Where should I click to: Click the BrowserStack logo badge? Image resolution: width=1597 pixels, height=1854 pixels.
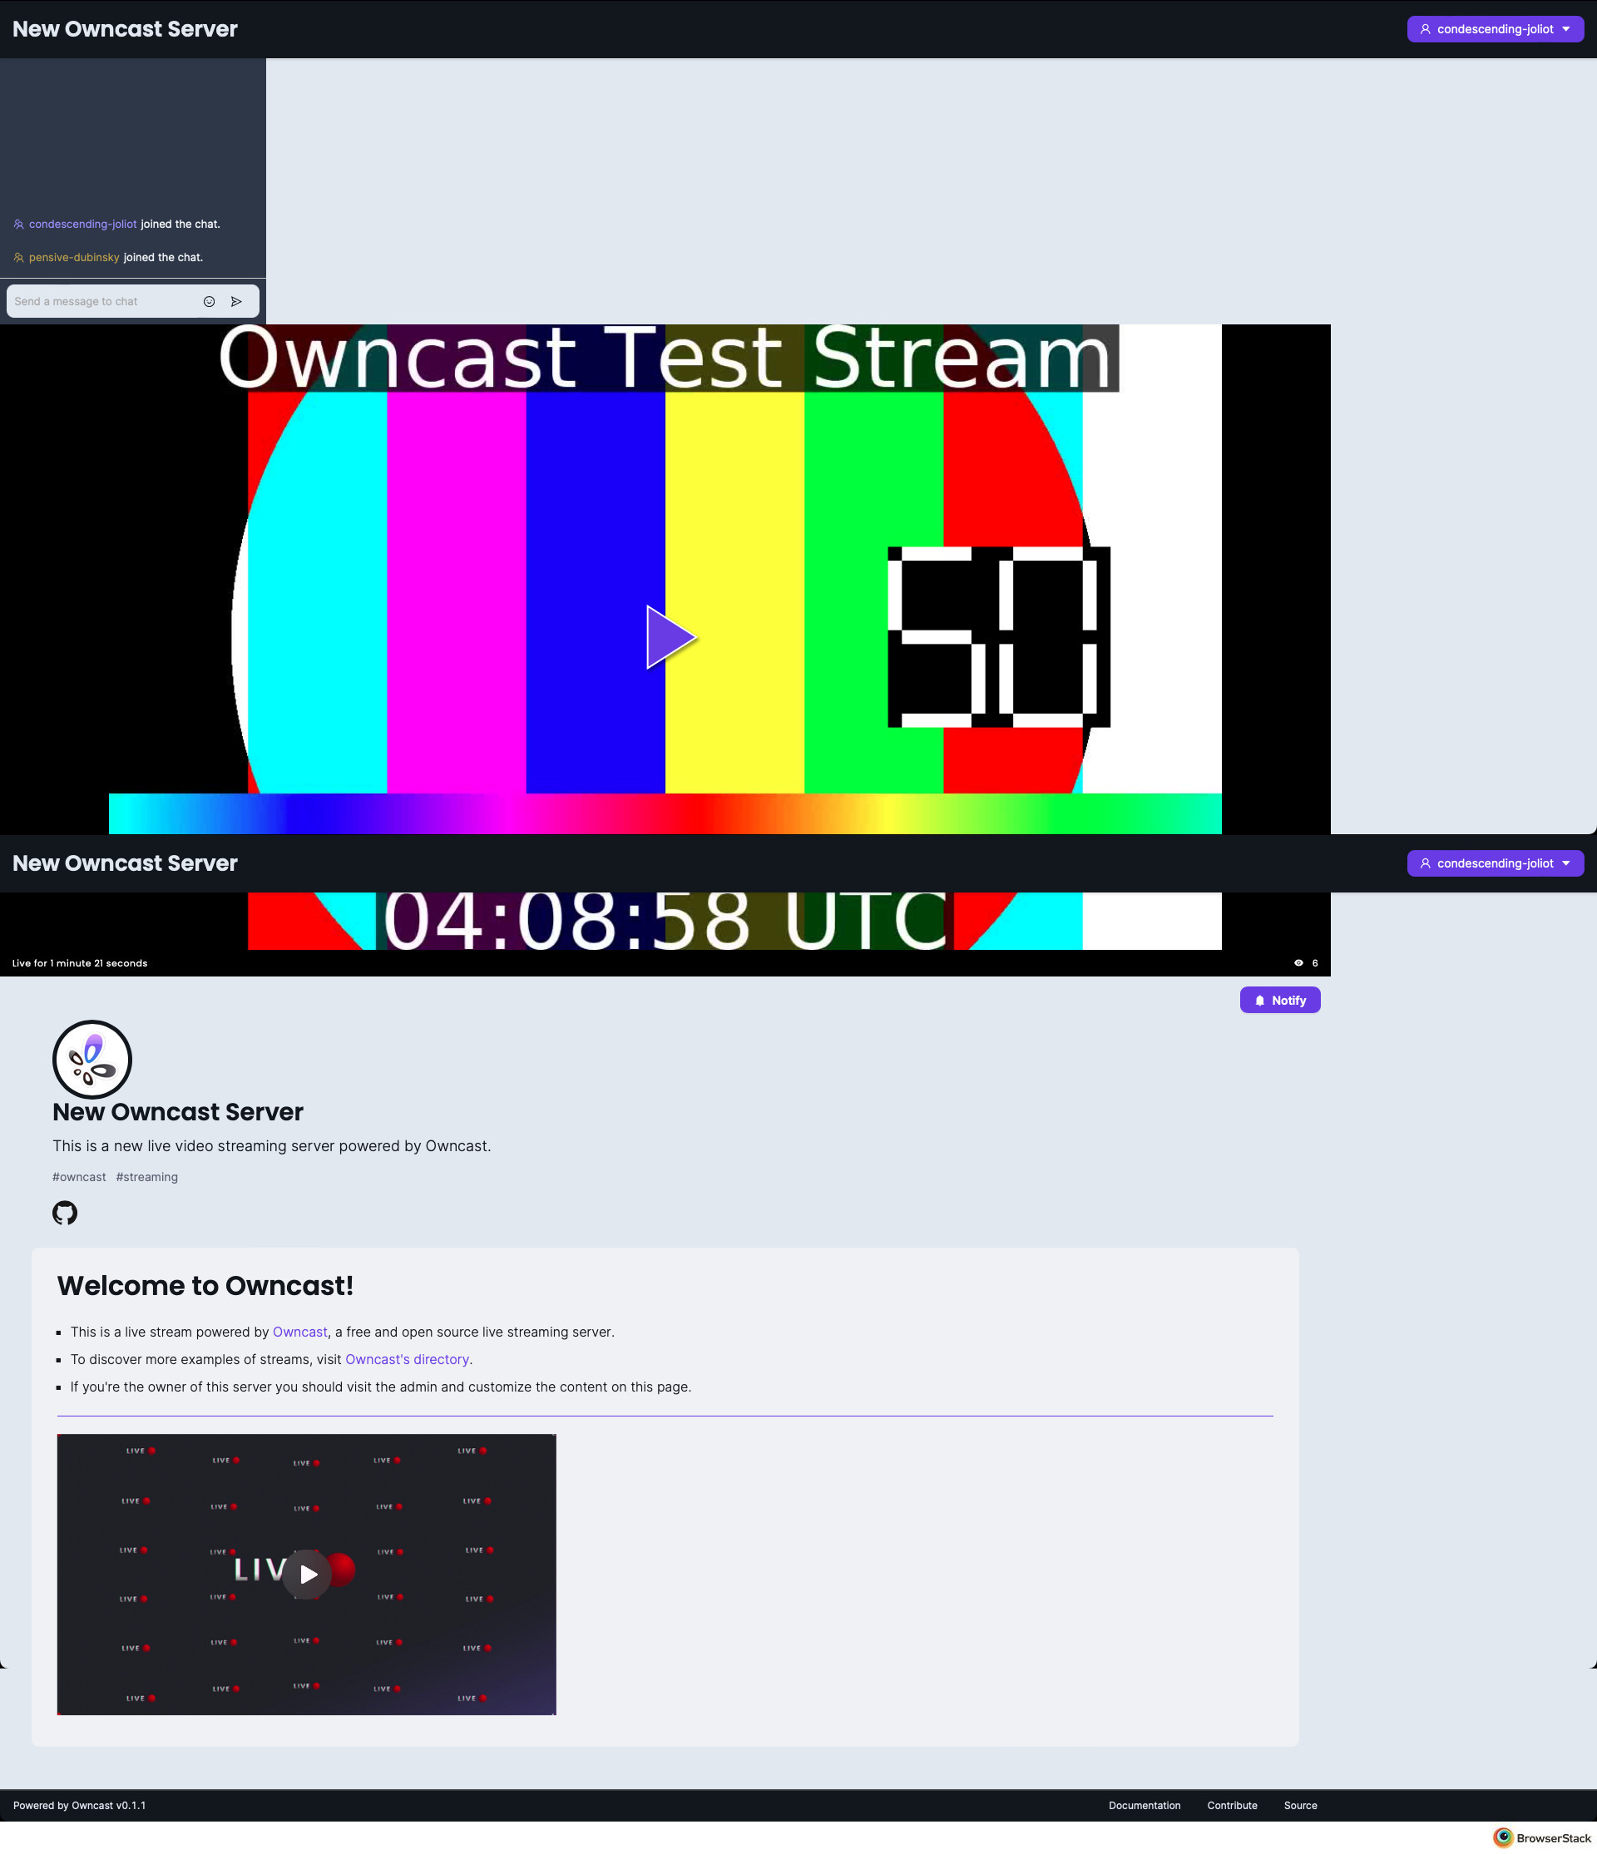[1542, 1838]
